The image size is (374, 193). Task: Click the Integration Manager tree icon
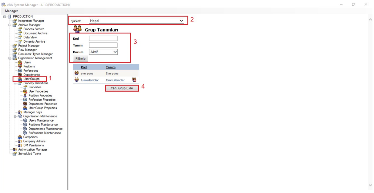[15, 21]
